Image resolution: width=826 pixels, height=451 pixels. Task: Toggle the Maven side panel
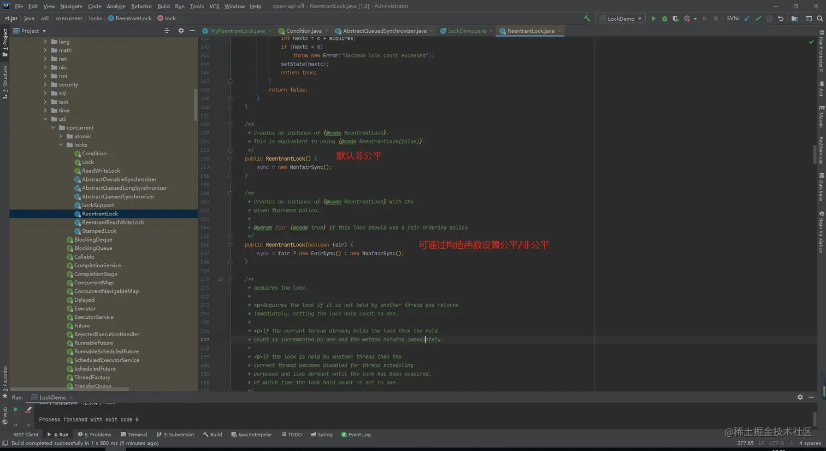[821, 116]
